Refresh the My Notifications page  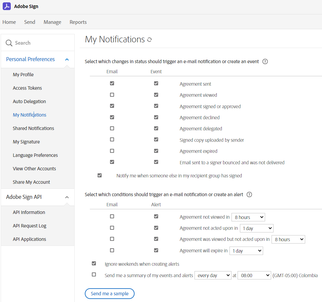[149, 39]
